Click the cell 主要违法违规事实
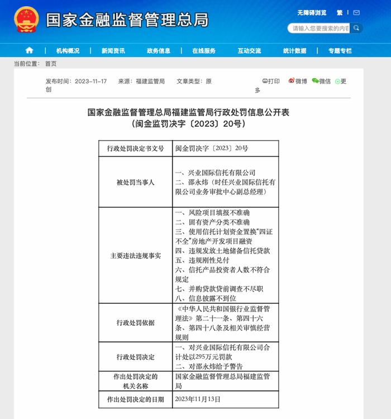 [136, 255]
